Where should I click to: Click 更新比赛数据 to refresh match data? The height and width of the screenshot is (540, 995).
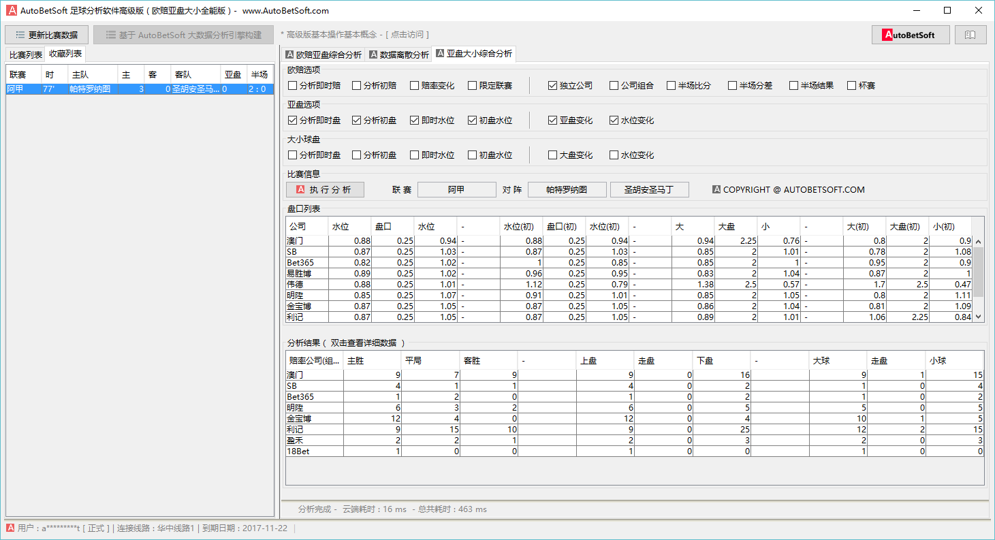[46, 35]
